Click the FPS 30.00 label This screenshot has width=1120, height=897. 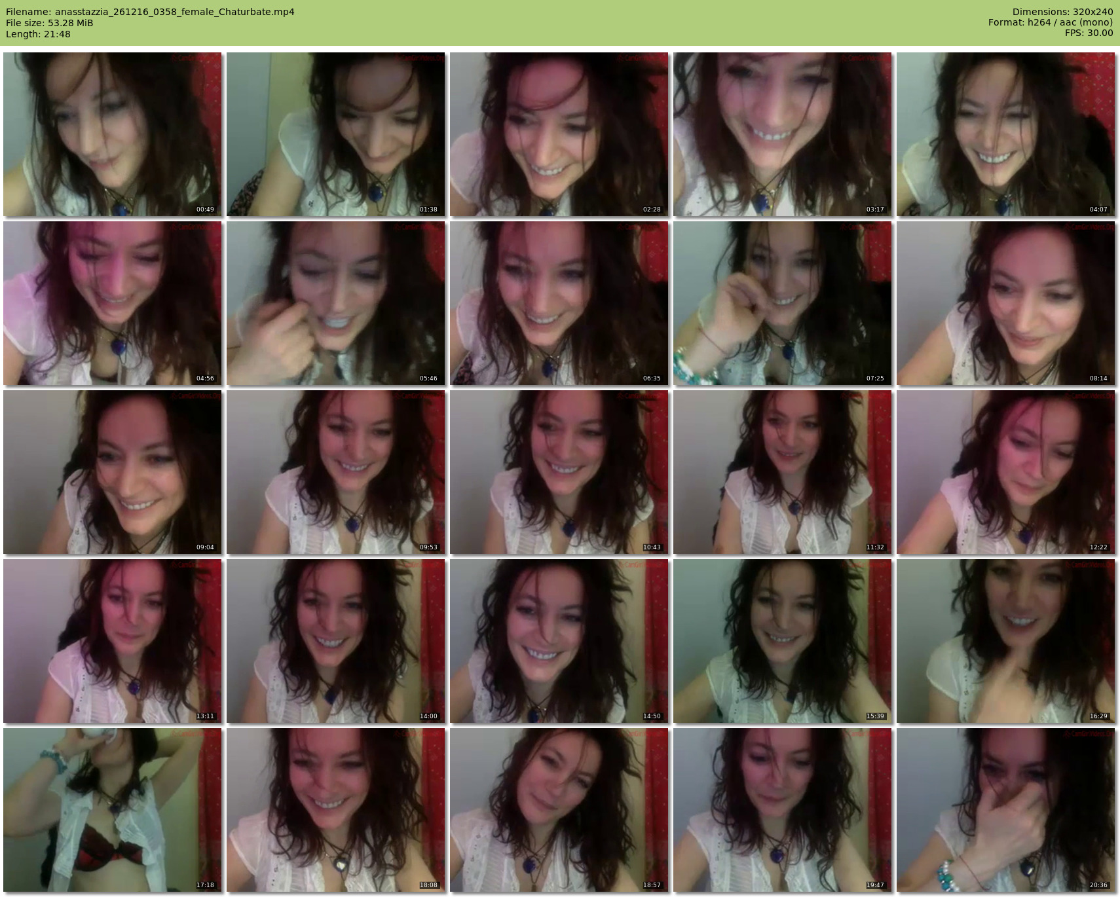[1089, 33]
